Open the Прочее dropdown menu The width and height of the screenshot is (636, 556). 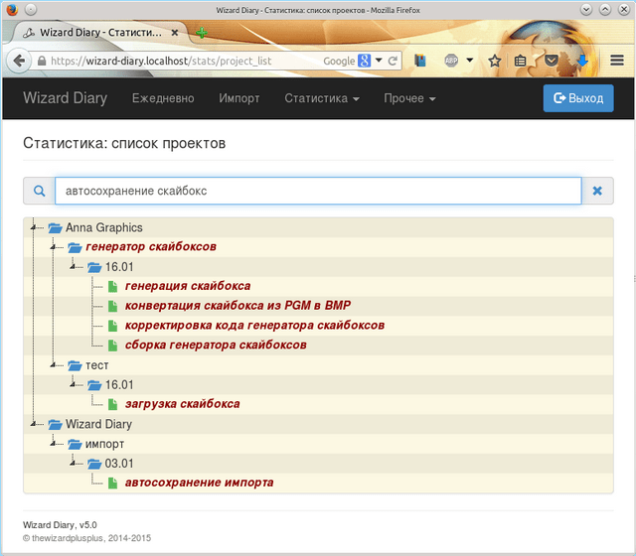409,98
